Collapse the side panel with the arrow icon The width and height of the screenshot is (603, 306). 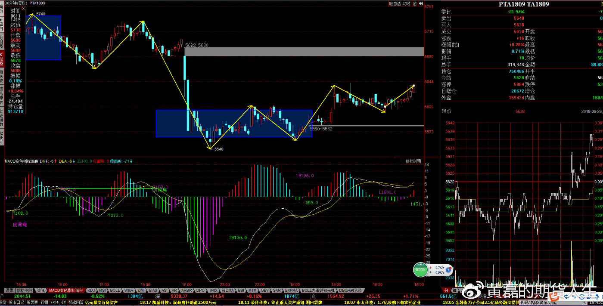click(420, 3)
